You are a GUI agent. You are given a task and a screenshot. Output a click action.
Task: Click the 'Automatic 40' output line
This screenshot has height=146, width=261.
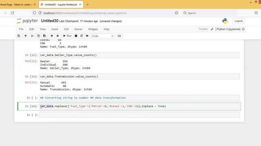[x=53, y=86]
